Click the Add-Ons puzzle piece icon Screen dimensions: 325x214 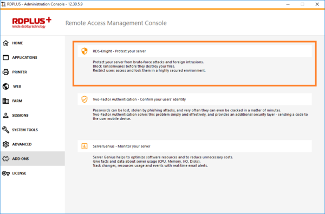[6, 158]
